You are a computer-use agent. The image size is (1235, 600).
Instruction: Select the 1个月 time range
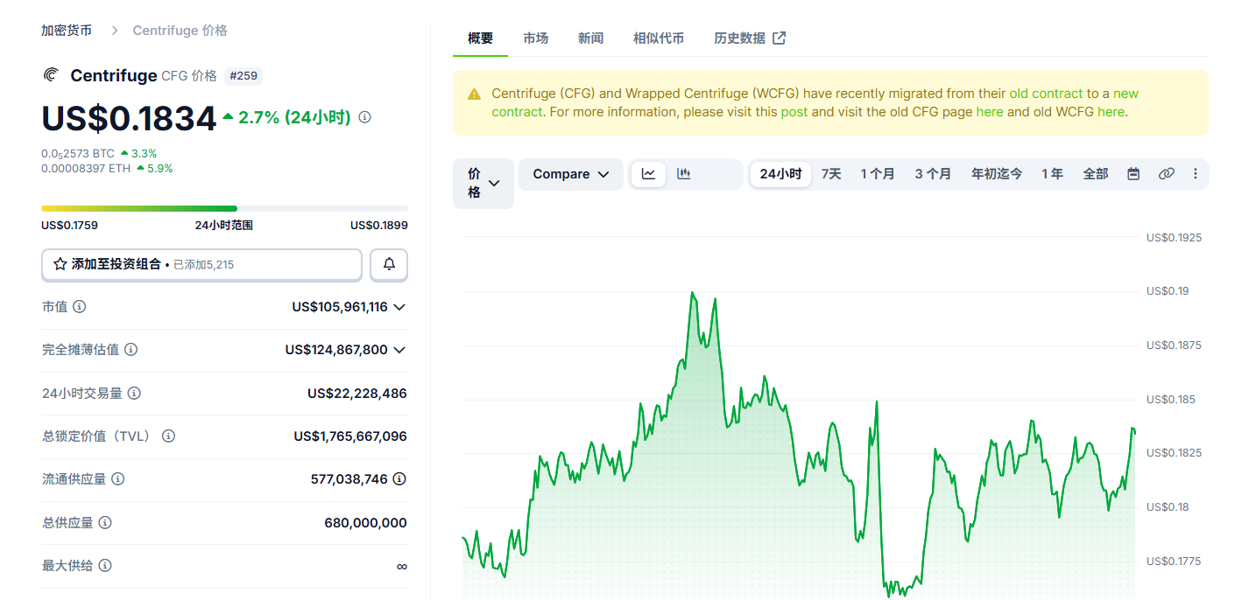[878, 174]
